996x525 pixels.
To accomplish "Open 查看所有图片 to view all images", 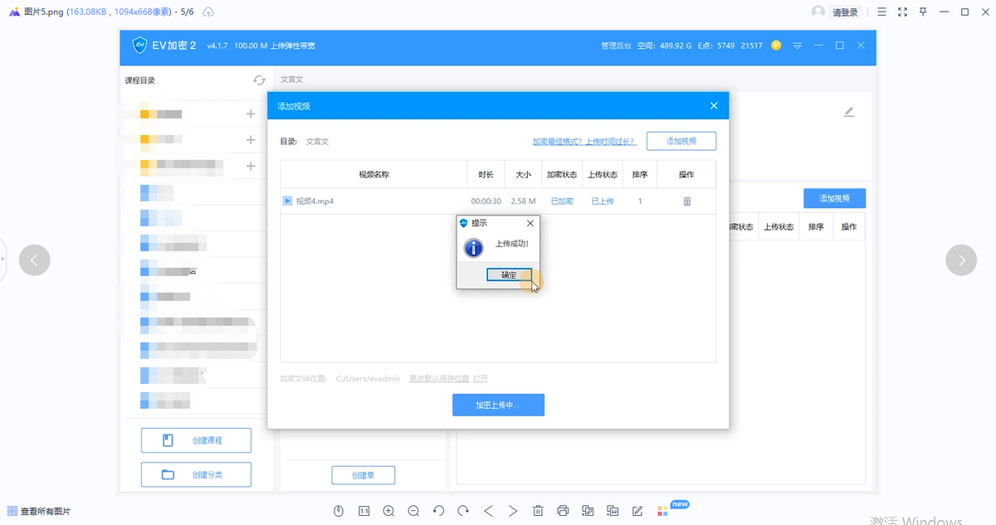I will [39, 511].
